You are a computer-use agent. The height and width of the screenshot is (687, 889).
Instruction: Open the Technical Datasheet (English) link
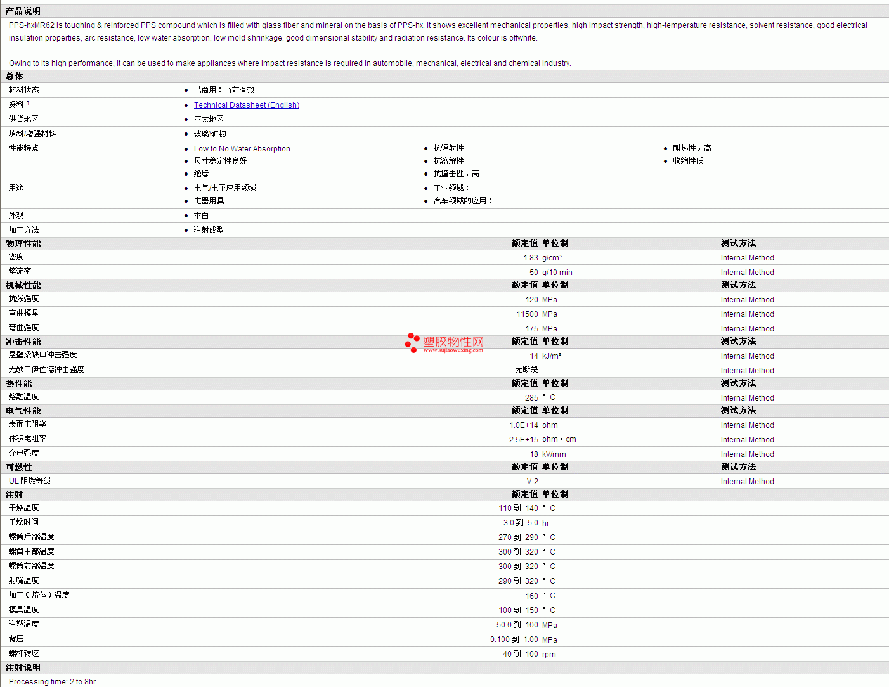pos(246,105)
